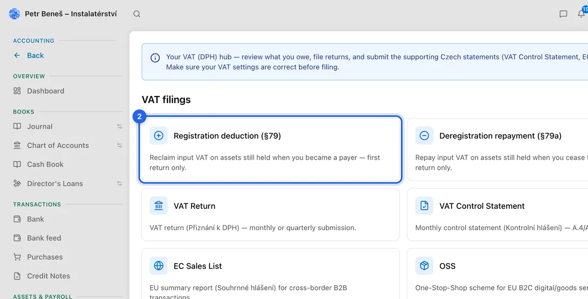Viewport: 588px width, 299px height.
Task: Click the Credit Notes document icon
Action: (17, 276)
